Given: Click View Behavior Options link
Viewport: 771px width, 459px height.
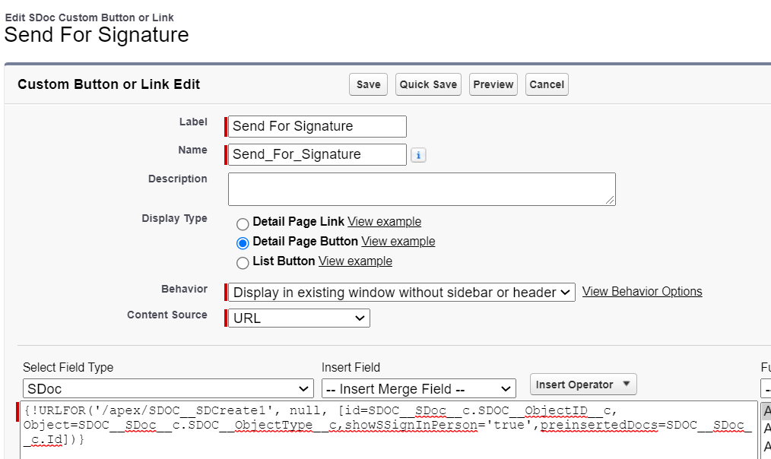Looking at the screenshot, I should click(x=642, y=291).
